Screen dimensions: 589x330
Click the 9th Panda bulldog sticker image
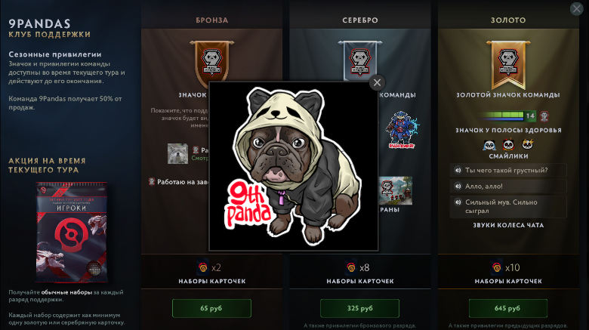pyautogui.click(x=293, y=166)
